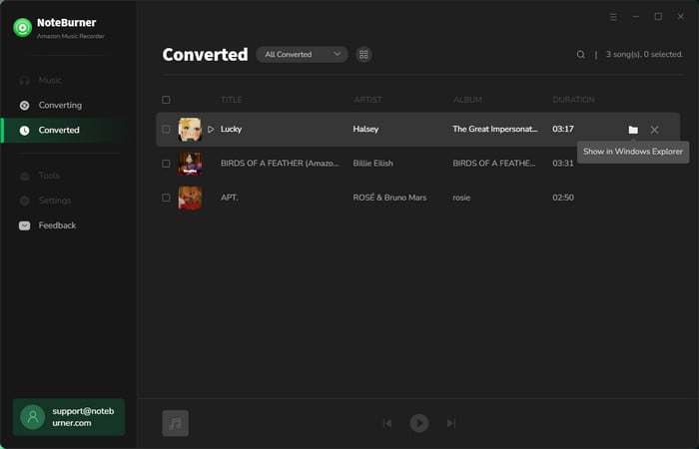
Task: Tick the checkbox for Lucky
Action: [166, 130]
